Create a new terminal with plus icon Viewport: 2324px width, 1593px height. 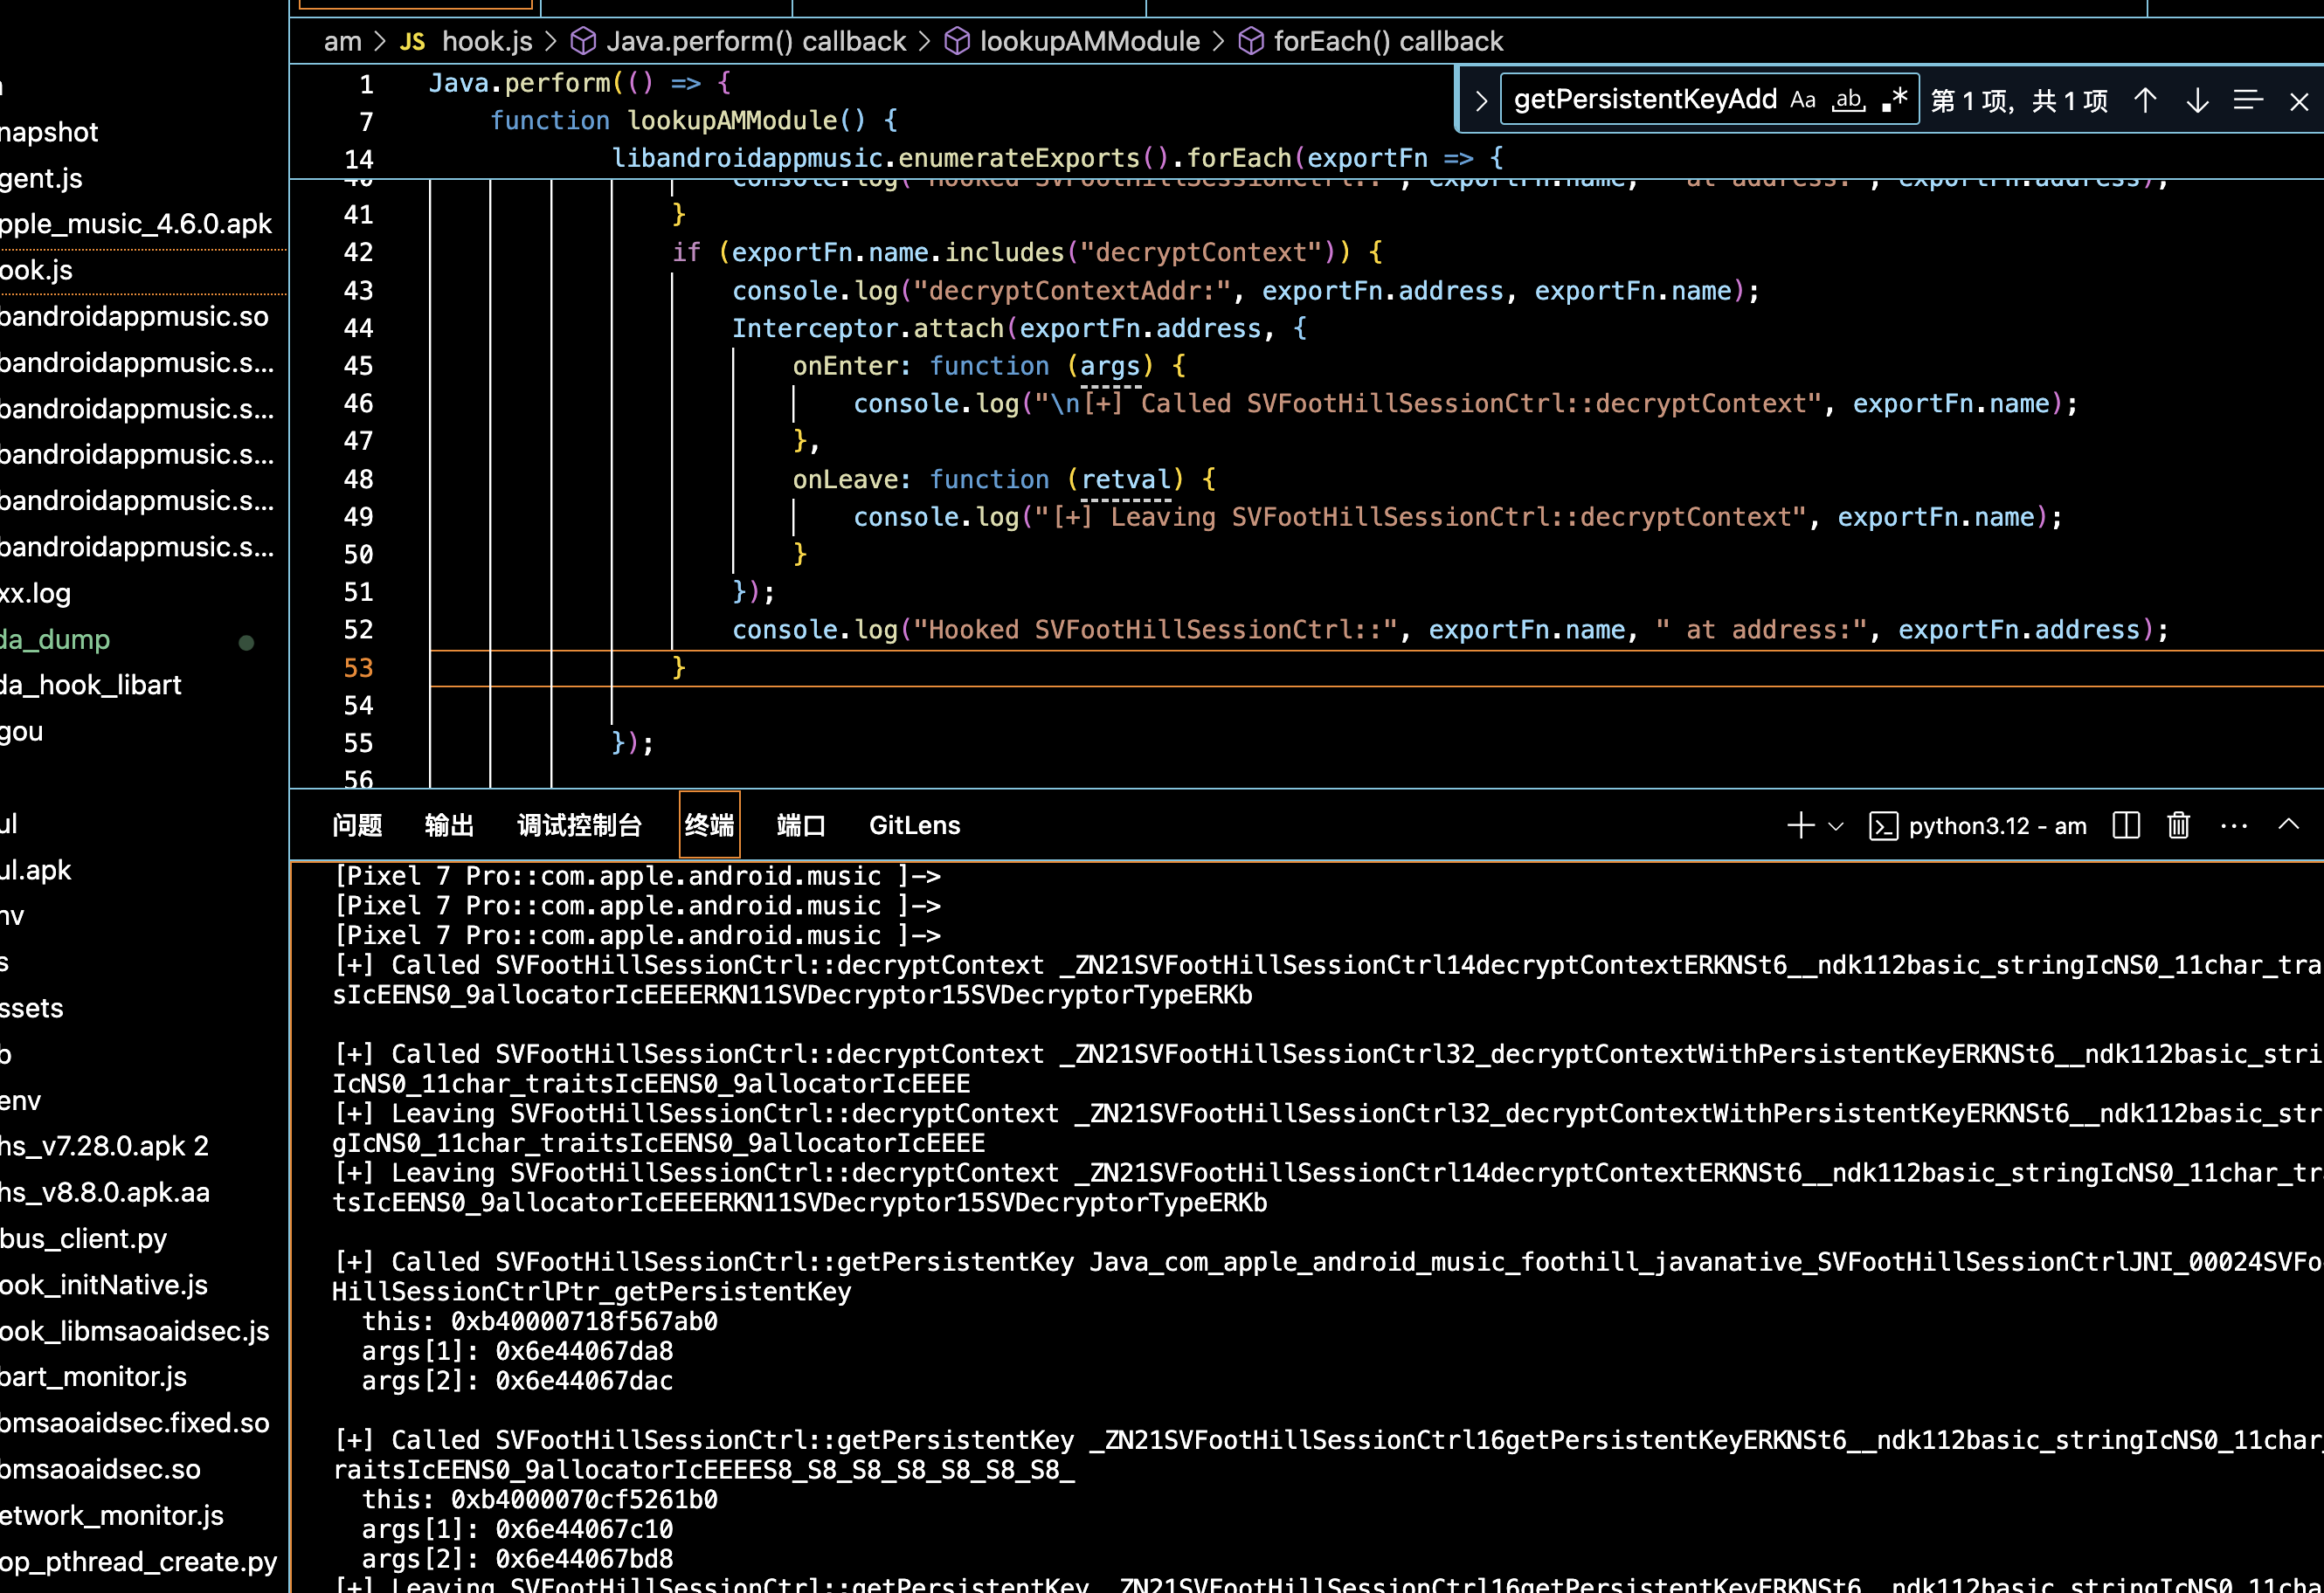[1800, 825]
